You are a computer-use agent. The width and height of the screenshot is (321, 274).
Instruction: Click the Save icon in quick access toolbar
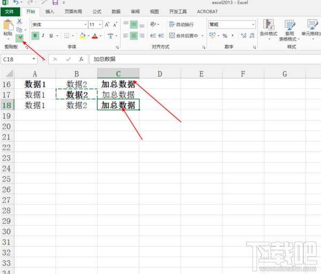55,3
